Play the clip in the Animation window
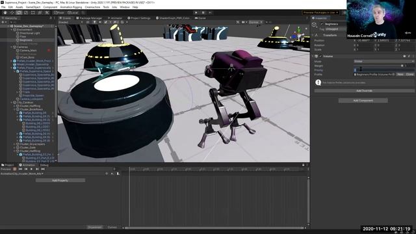 tap(31, 169)
